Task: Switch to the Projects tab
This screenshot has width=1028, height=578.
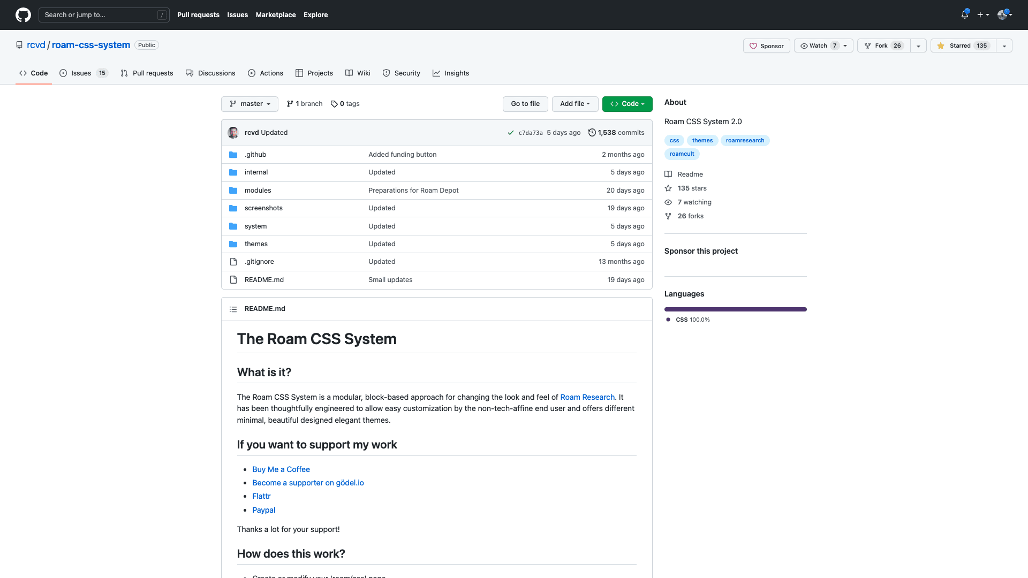Action: tap(314, 73)
